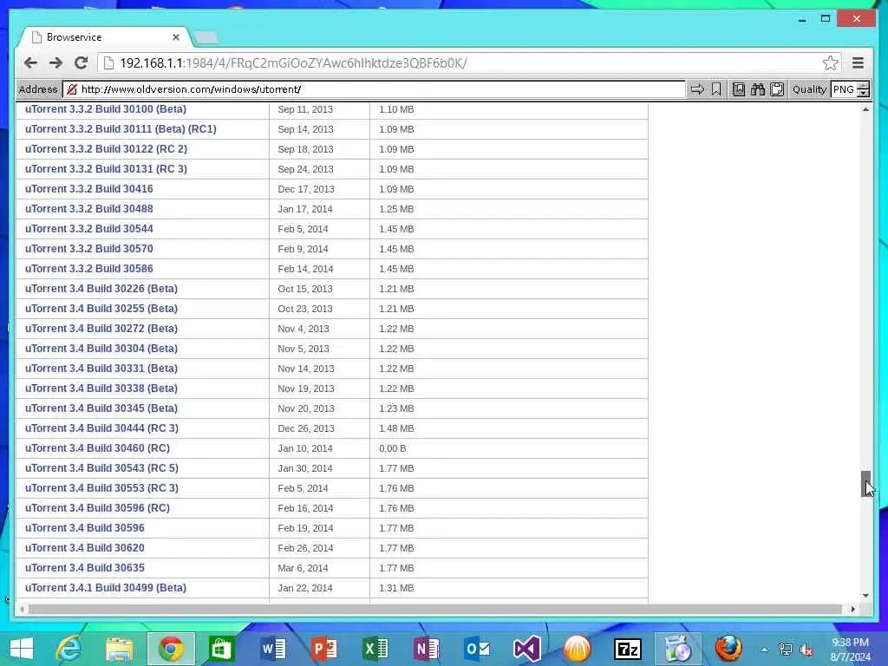Viewport: 888px width, 666px height.
Task: Increase Quality using up stepper arrow
Action: click(864, 86)
